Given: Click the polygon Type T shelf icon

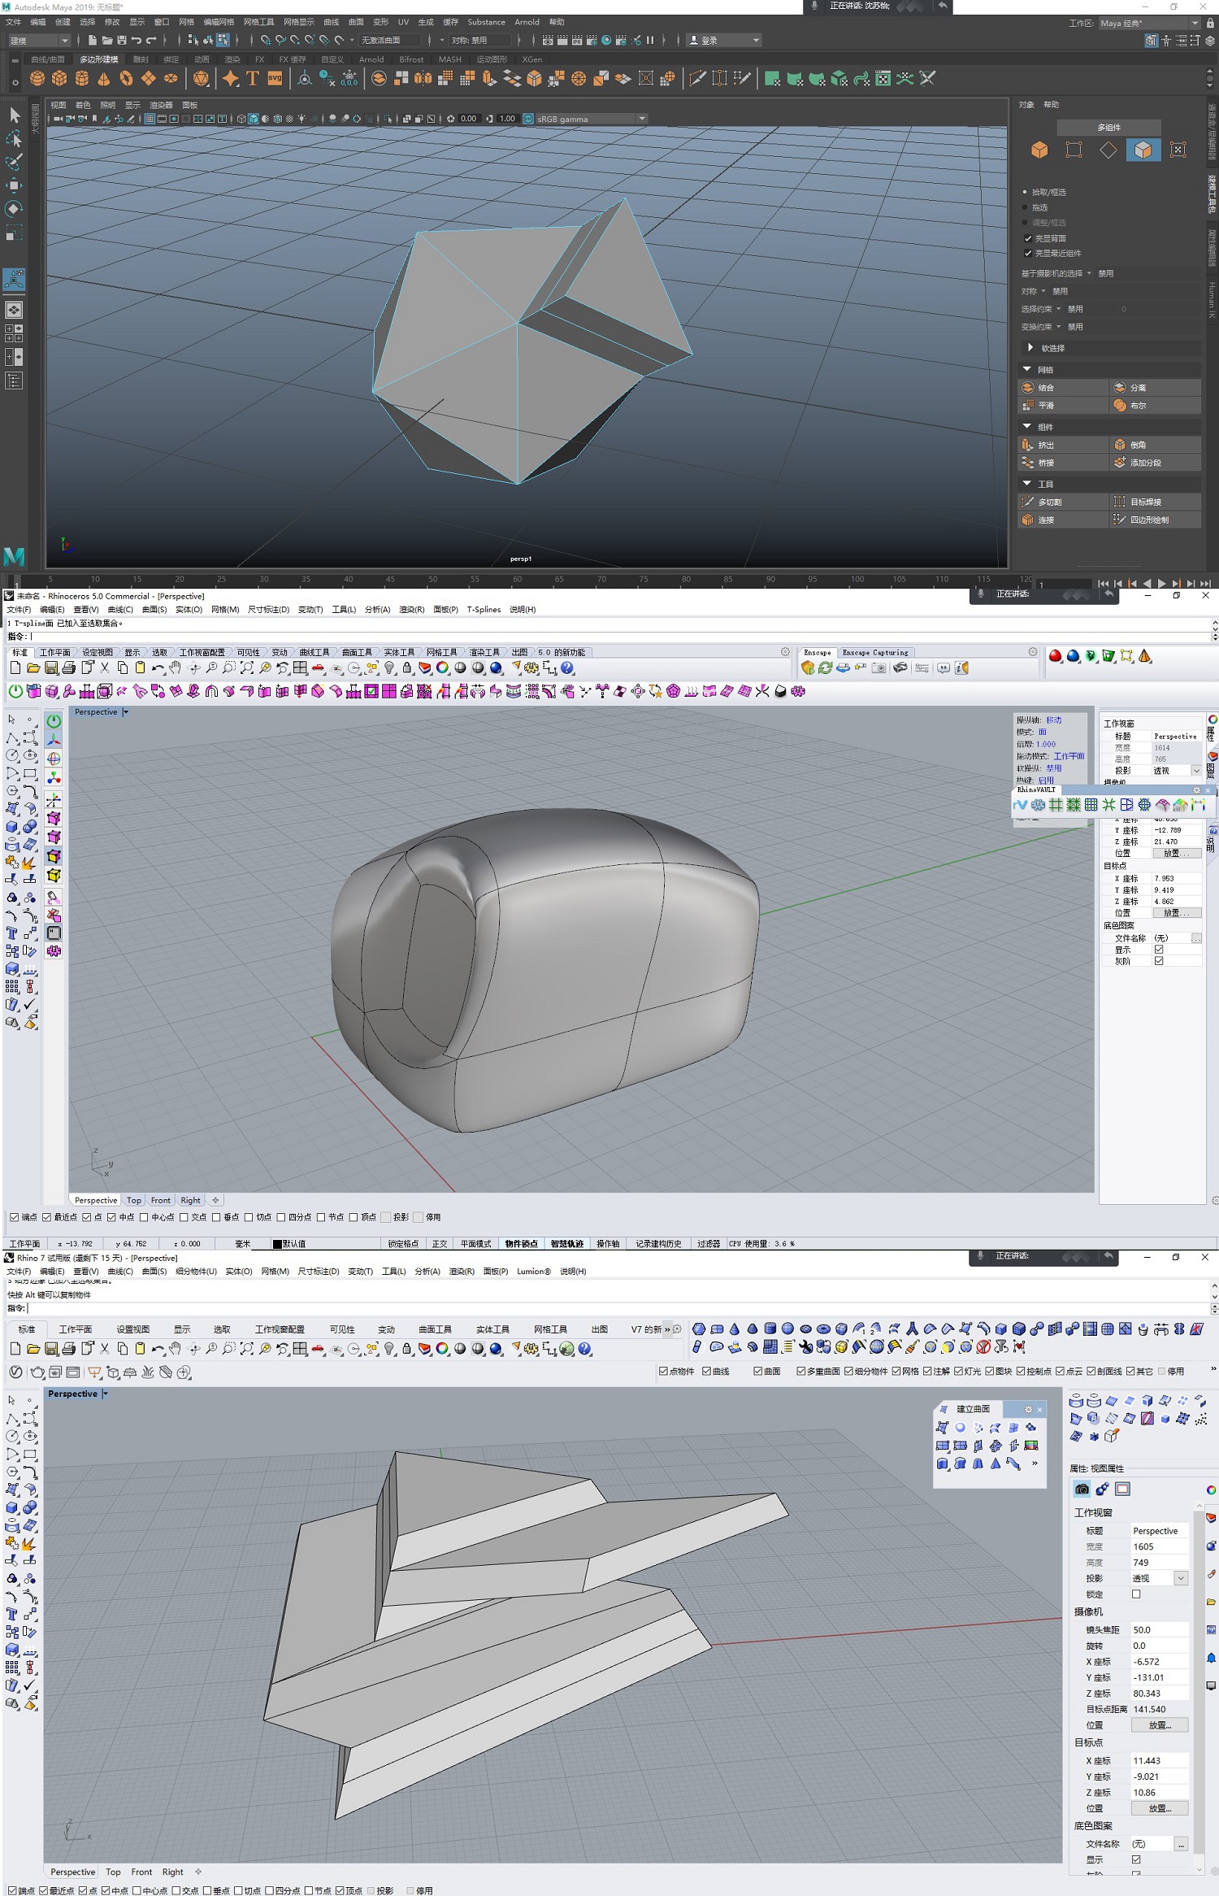Looking at the screenshot, I should tap(253, 78).
